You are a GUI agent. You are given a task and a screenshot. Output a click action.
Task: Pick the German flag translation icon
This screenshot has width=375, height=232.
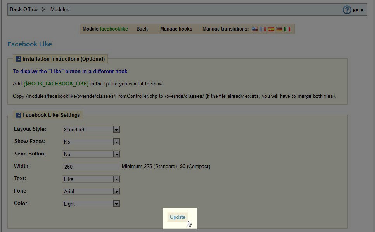click(x=279, y=29)
